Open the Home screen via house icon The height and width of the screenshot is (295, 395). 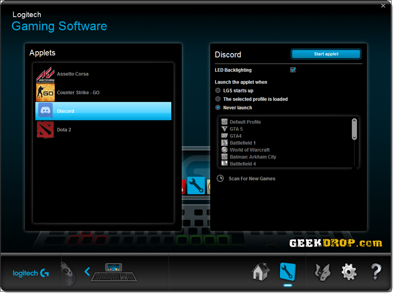(x=261, y=272)
